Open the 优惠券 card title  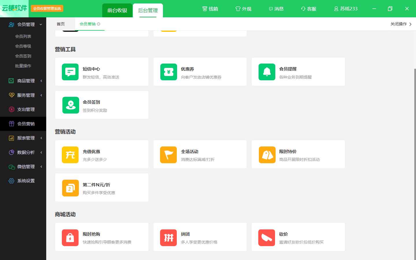point(187,69)
